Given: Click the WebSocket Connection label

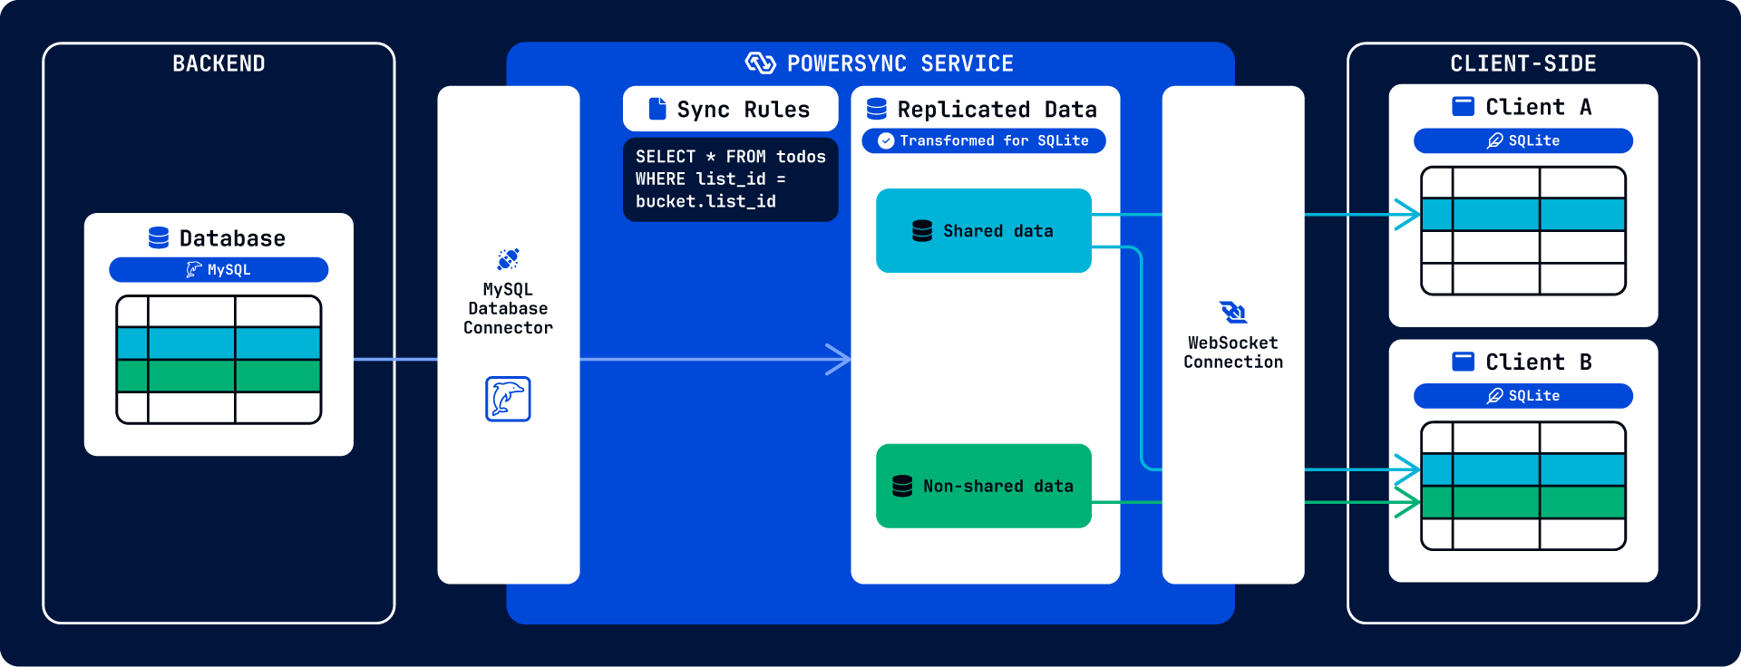Looking at the screenshot, I should (x=1233, y=353).
